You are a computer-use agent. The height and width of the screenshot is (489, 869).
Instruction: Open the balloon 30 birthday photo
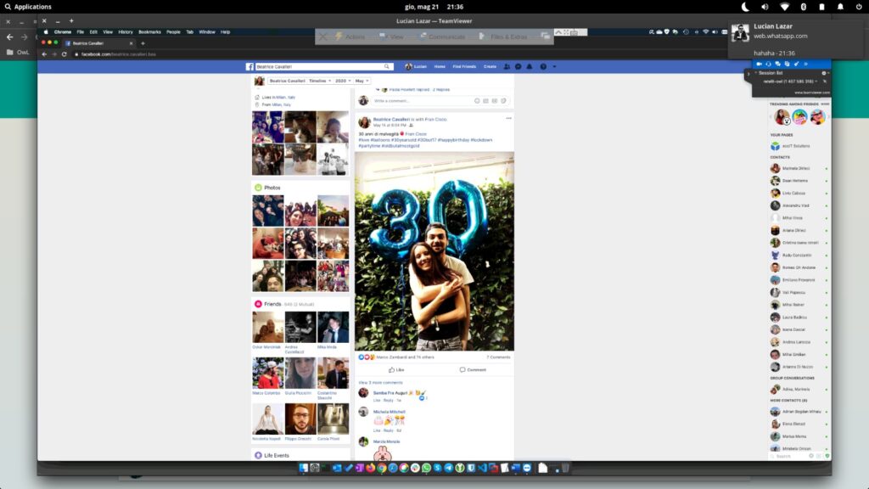click(x=434, y=250)
